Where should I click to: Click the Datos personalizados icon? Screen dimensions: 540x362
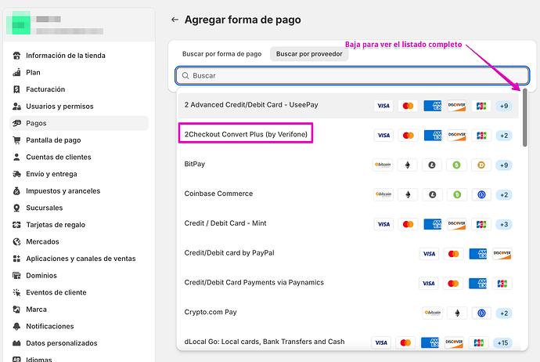click(16, 343)
